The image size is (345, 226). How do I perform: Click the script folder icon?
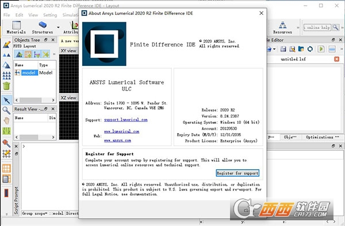(301, 49)
